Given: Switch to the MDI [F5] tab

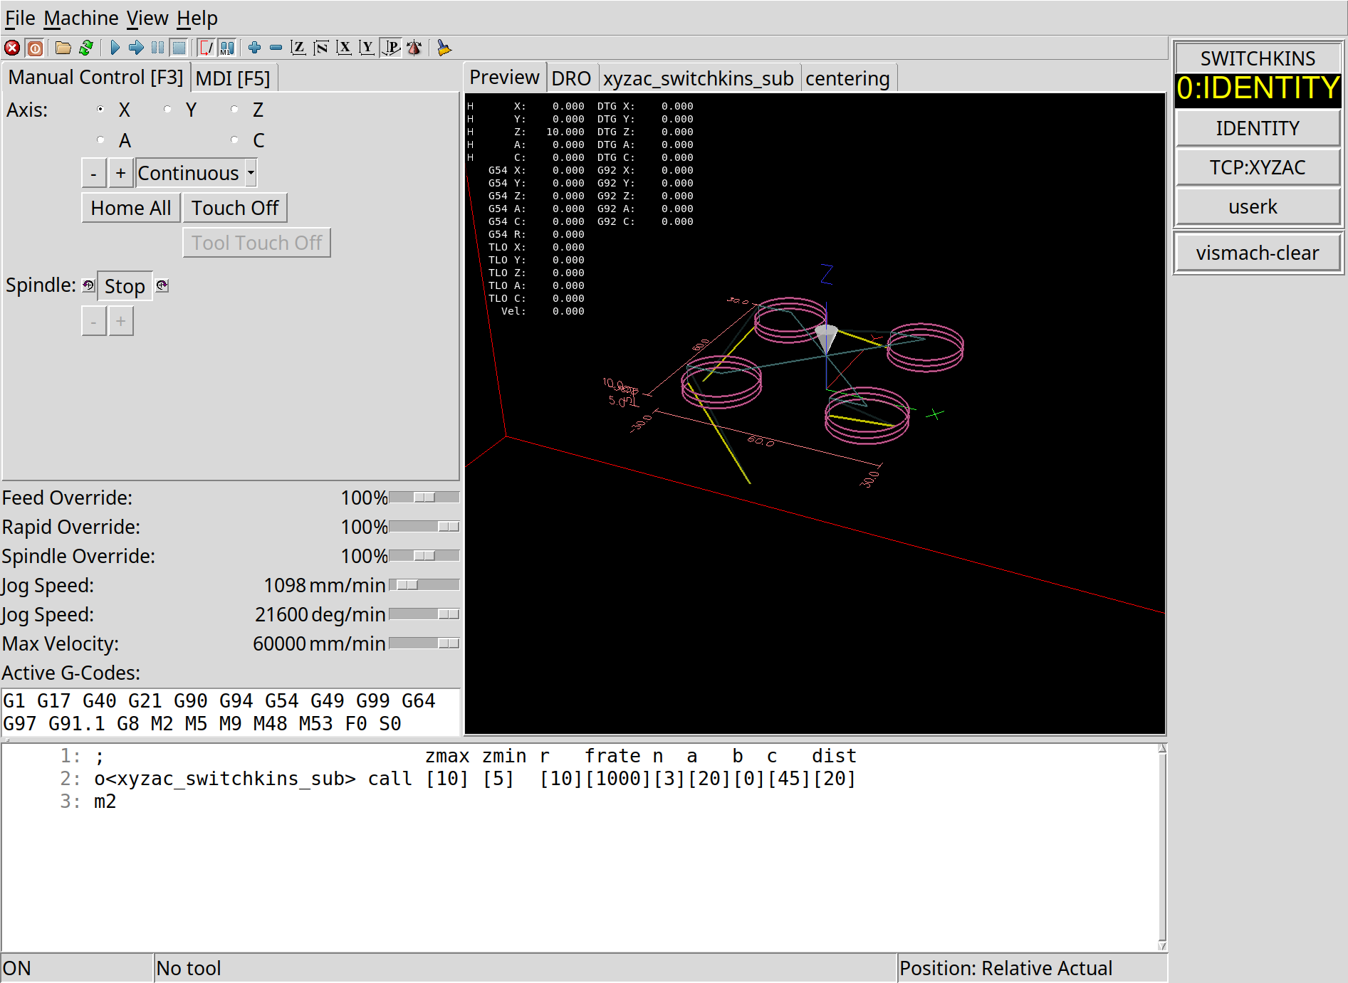Looking at the screenshot, I should [x=233, y=78].
